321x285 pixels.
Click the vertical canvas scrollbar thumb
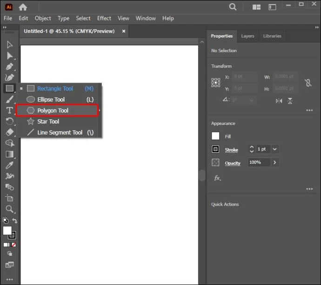[x=202, y=175]
